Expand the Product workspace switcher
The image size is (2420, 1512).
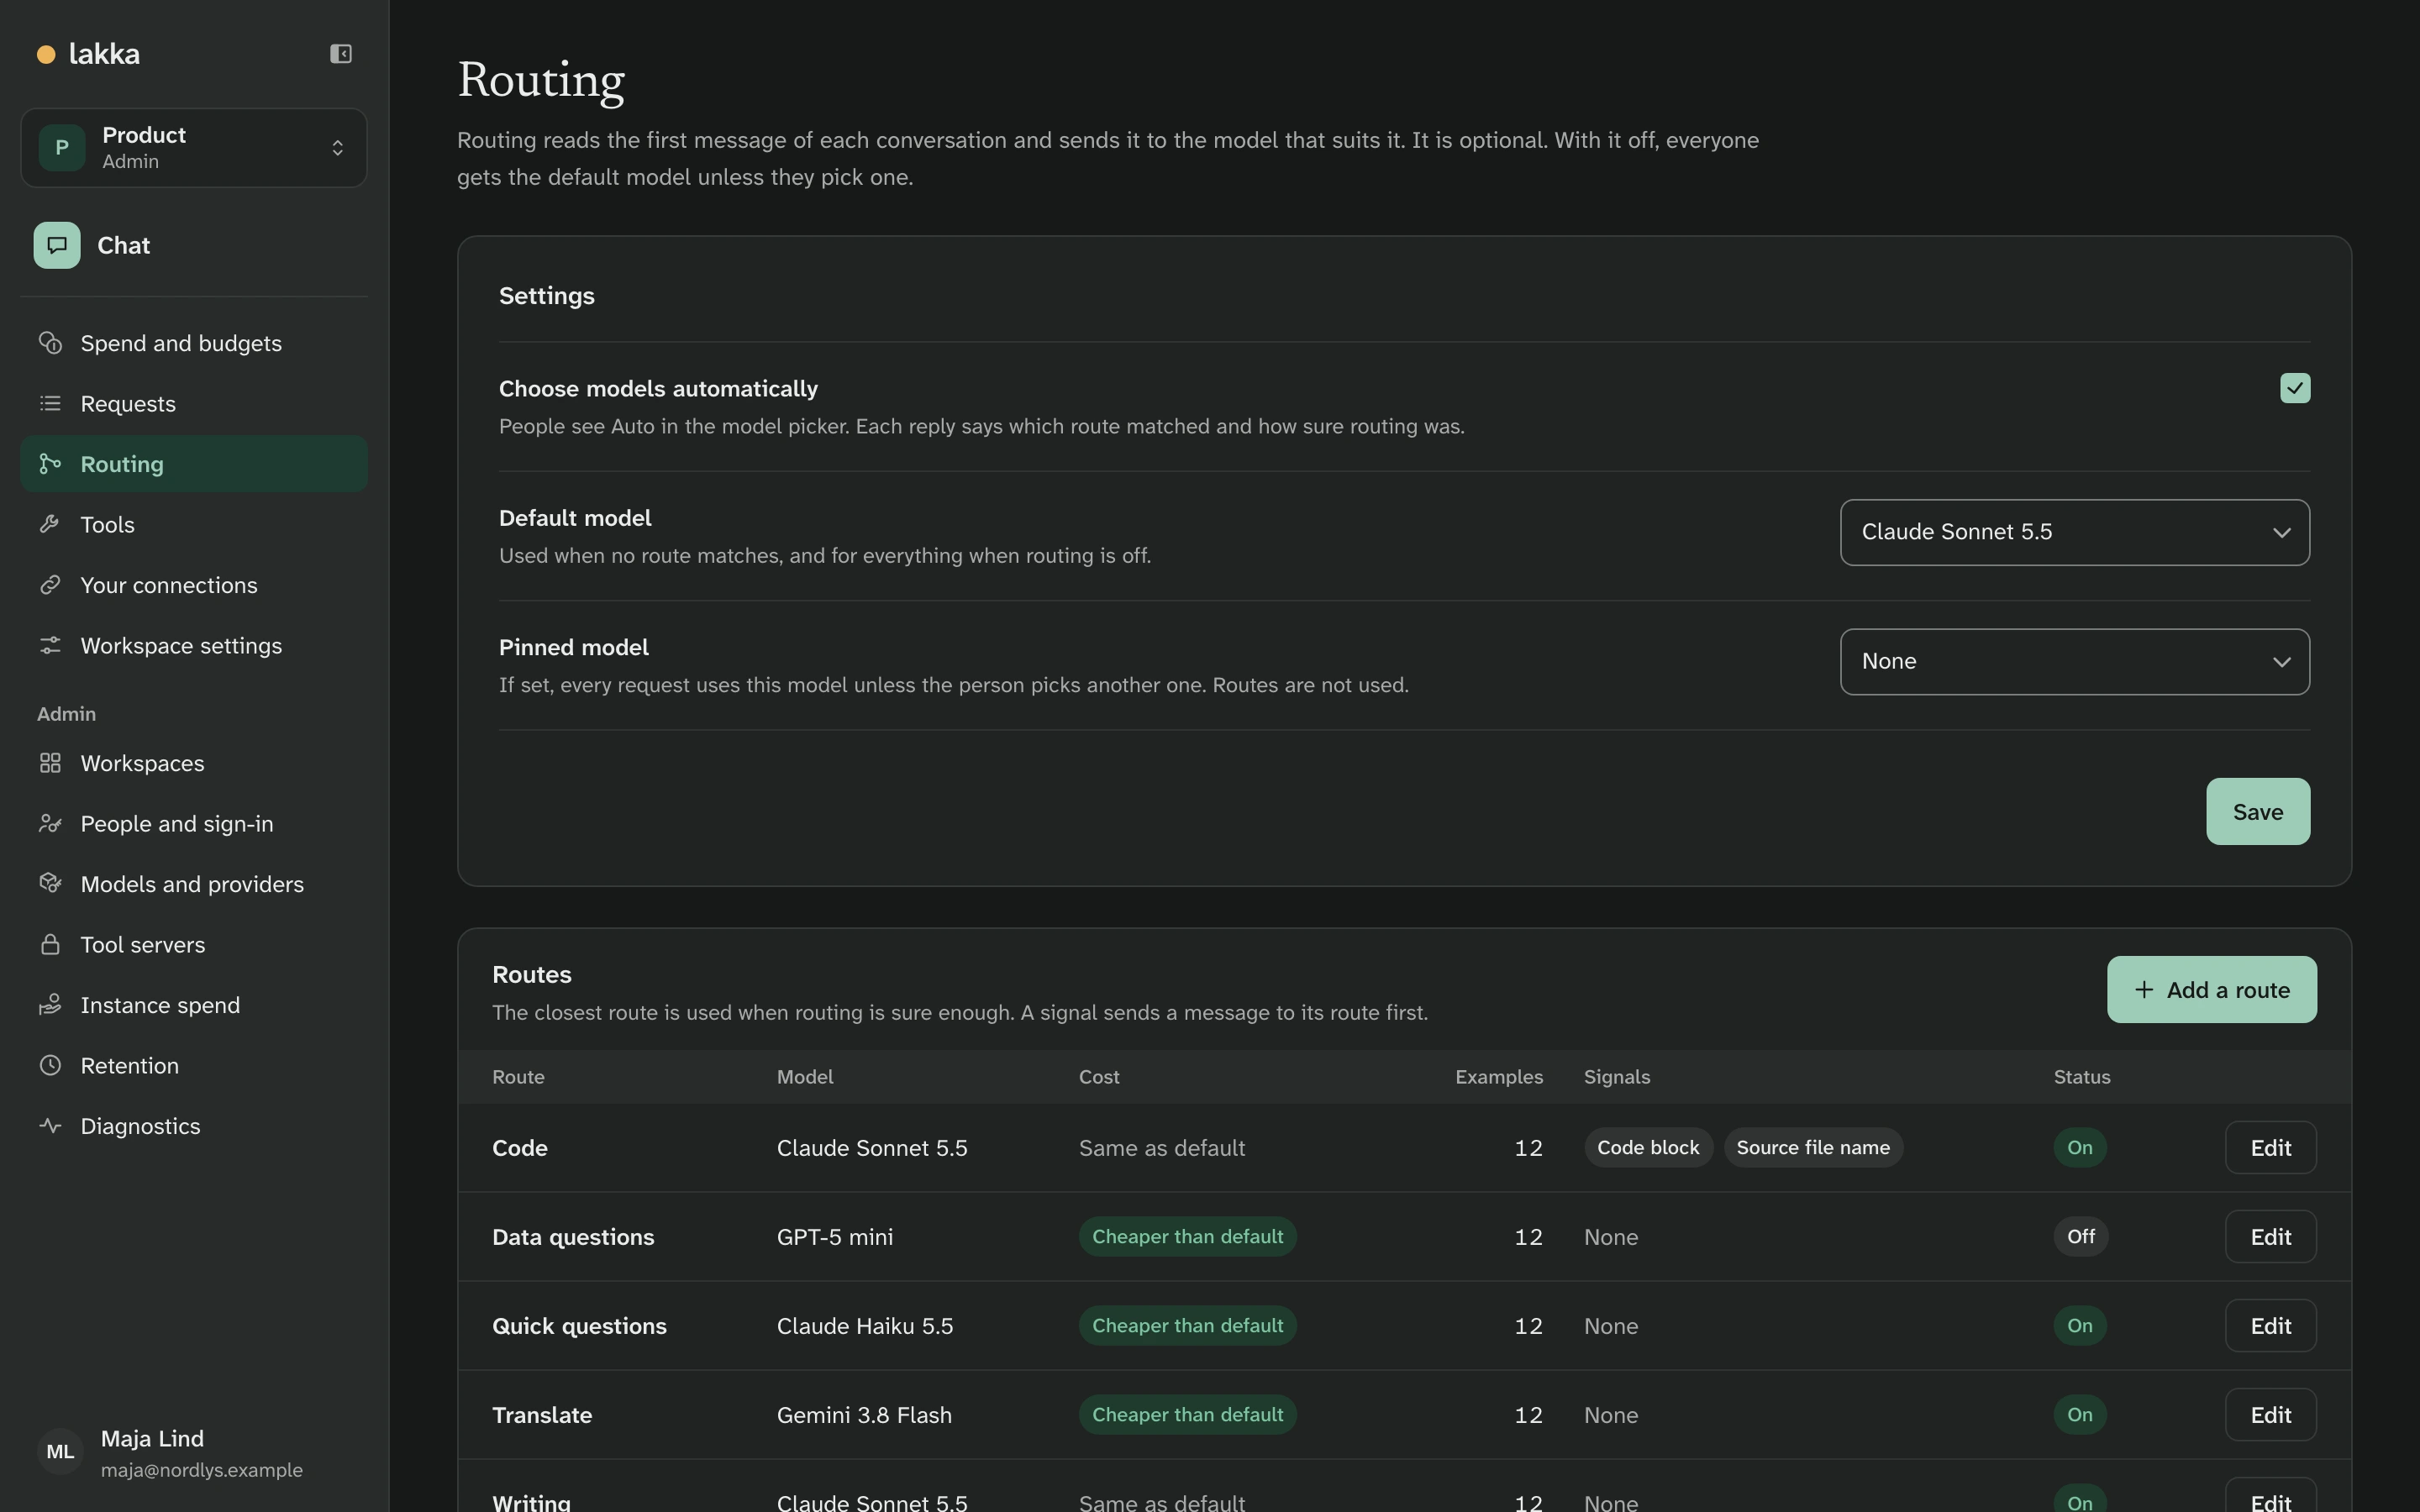tap(194, 148)
